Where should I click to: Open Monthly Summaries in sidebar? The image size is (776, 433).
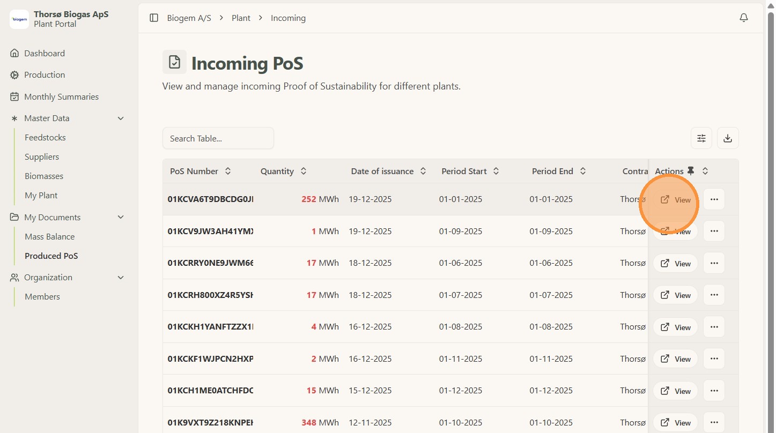pyautogui.click(x=61, y=96)
